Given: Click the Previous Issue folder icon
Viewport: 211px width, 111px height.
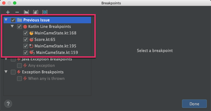Looking at the screenshot, I should (19, 20).
